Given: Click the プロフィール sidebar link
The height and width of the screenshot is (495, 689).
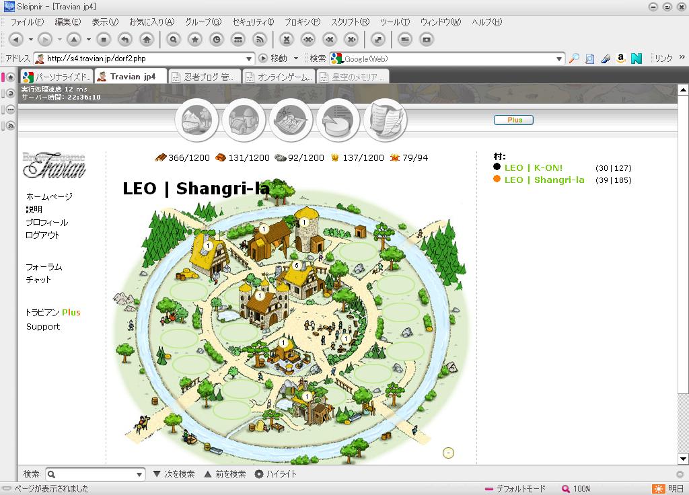Looking at the screenshot, I should (46, 222).
